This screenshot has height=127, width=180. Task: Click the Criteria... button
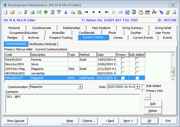coord(89,121)
